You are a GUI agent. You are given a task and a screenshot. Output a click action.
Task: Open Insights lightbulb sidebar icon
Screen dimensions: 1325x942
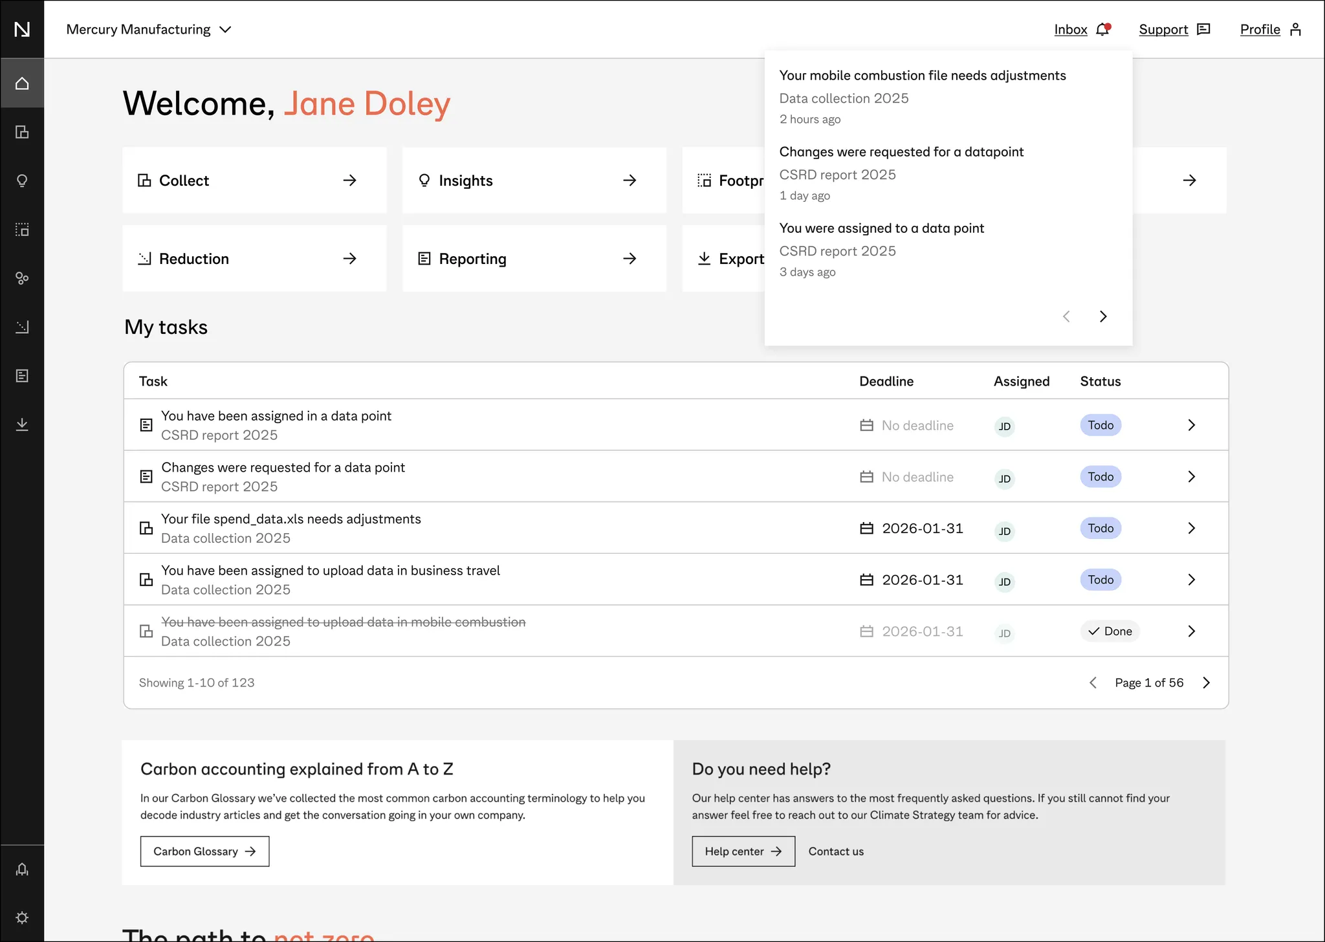point(22,181)
